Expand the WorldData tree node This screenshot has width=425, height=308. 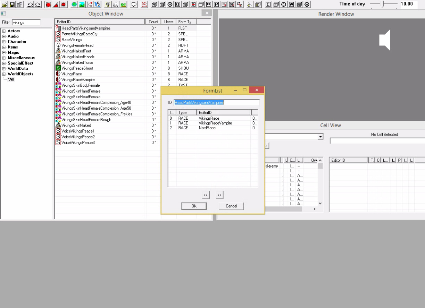(4, 68)
